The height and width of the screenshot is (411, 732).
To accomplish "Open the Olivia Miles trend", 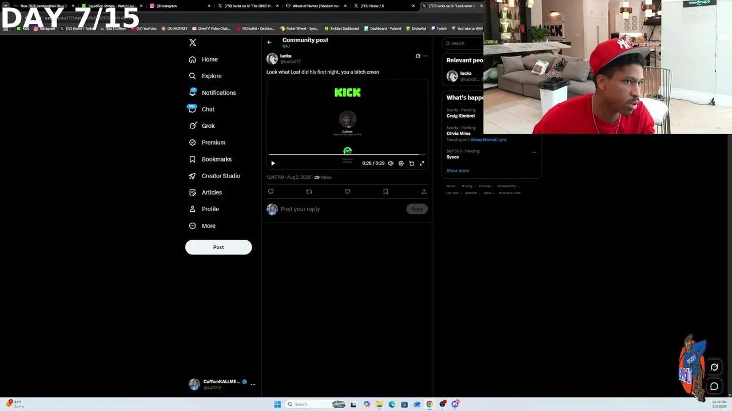I will 459,134.
